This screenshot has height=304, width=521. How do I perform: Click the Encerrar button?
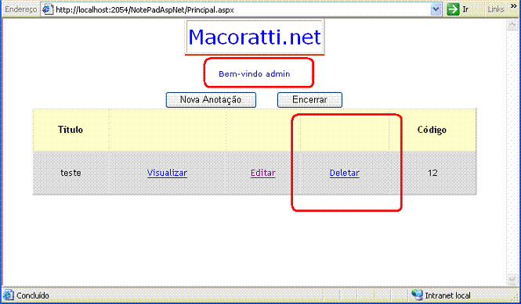tap(309, 100)
